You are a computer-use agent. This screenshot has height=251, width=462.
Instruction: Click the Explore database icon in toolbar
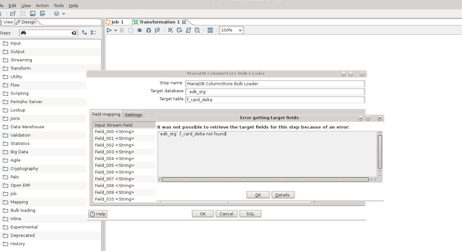[197, 30]
